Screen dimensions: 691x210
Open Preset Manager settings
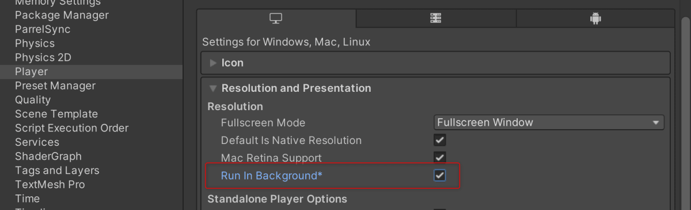click(x=55, y=86)
